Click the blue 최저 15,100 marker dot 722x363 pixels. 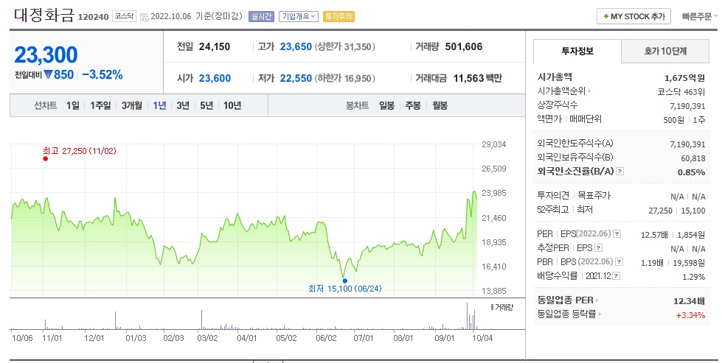[x=344, y=281]
